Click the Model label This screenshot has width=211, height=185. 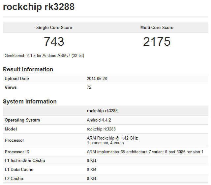point(11,129)
